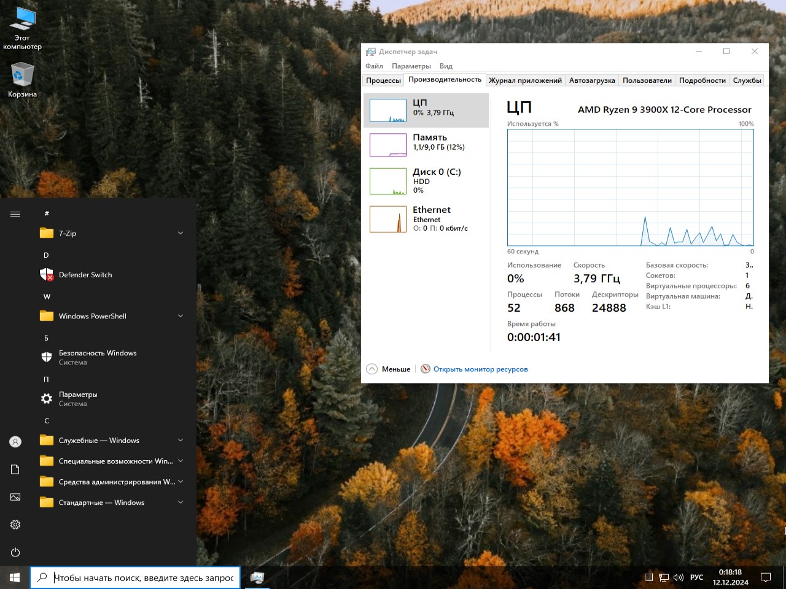The height and width of the screenshot is (589, 786).
Task: Click the РУС language indicator
Action: point(696,577)
